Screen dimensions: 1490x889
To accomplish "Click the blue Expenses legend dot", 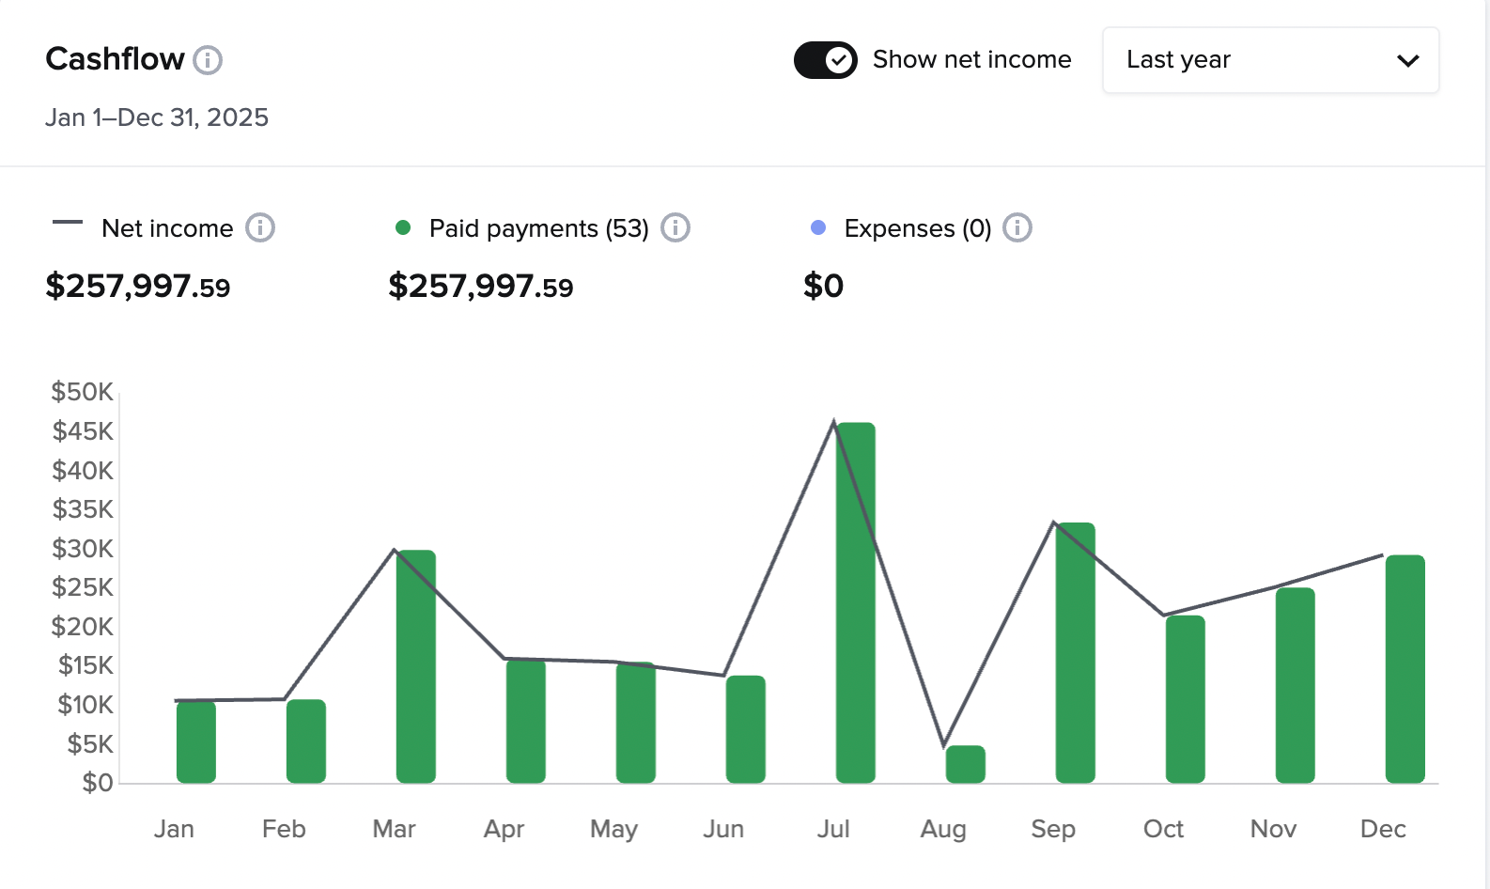I will pyautogui.click(x=818, y=227).
